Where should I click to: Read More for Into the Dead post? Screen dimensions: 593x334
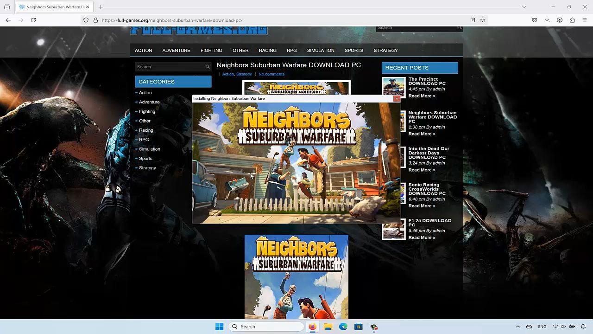coord(422,170)
